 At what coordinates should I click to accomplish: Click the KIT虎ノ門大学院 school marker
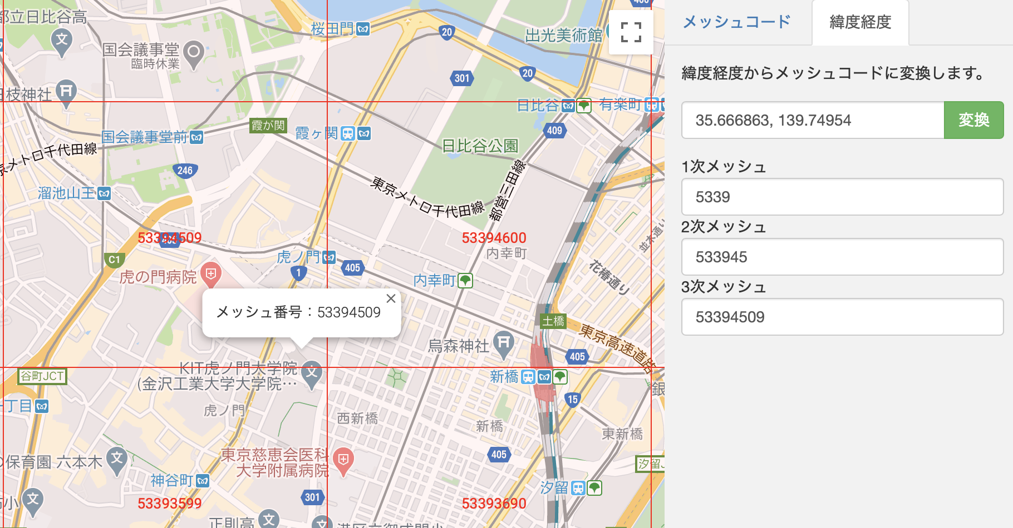[312, 375]
